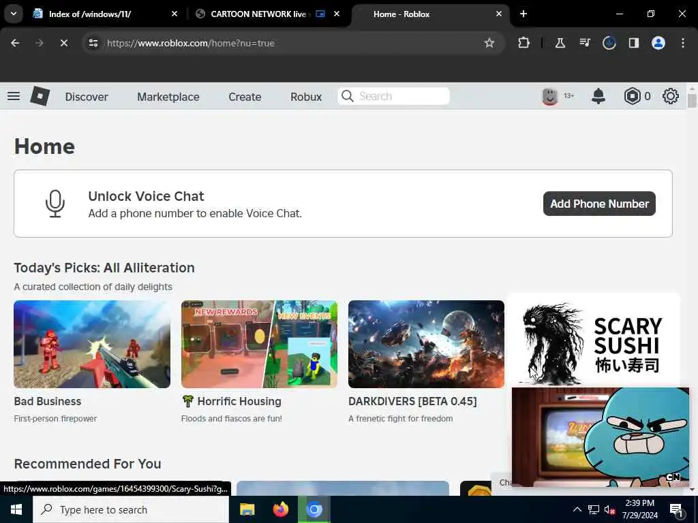Open the Roblox settings gear
This screenshot has height=523, width=698.
(671, 96)
